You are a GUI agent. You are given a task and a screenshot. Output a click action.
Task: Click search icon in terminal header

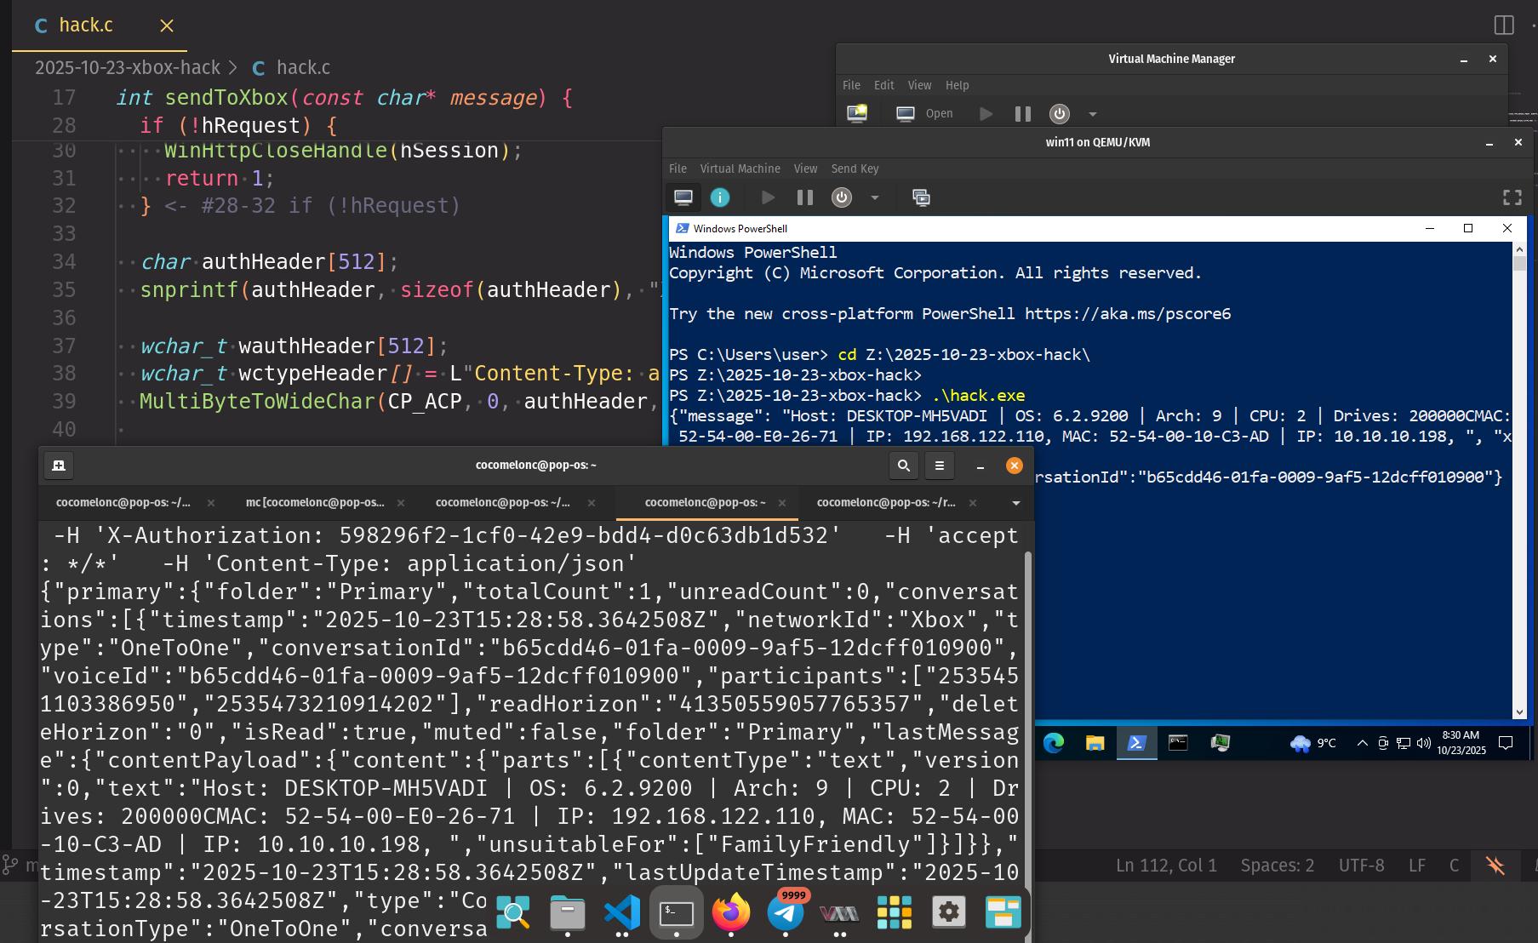pyautogui.click(x=904, y=466)
